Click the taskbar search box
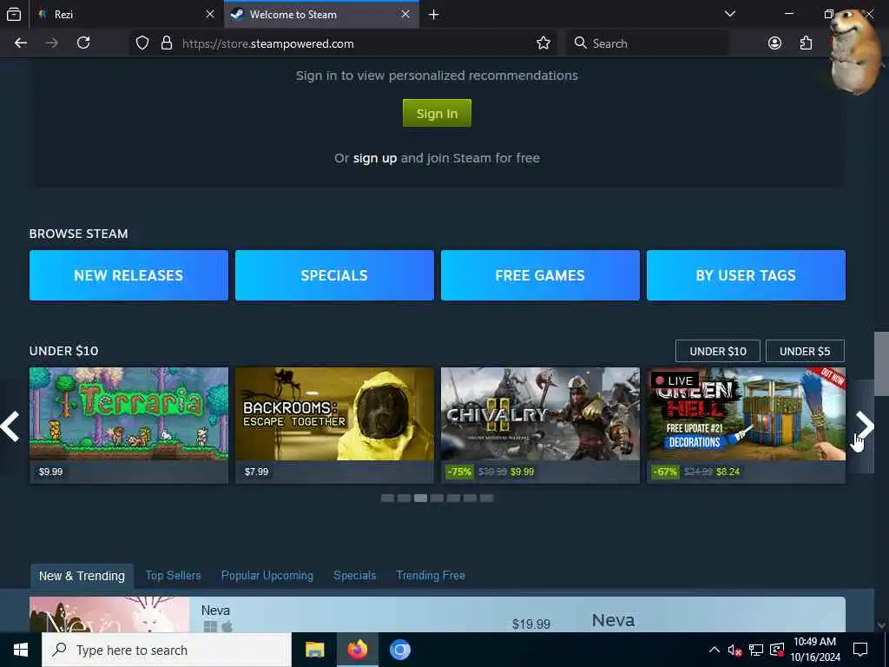Viewport: 889px width, 667px height. pyautogui.click(x=166, y=650)
